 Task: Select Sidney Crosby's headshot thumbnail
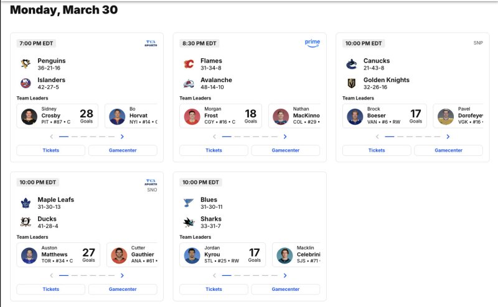29,116
